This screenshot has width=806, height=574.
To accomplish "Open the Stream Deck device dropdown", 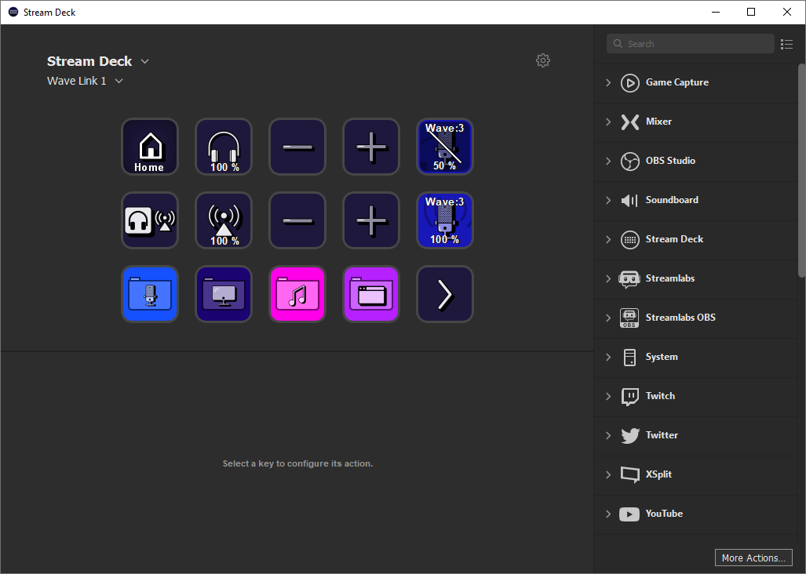I will 144,61.
